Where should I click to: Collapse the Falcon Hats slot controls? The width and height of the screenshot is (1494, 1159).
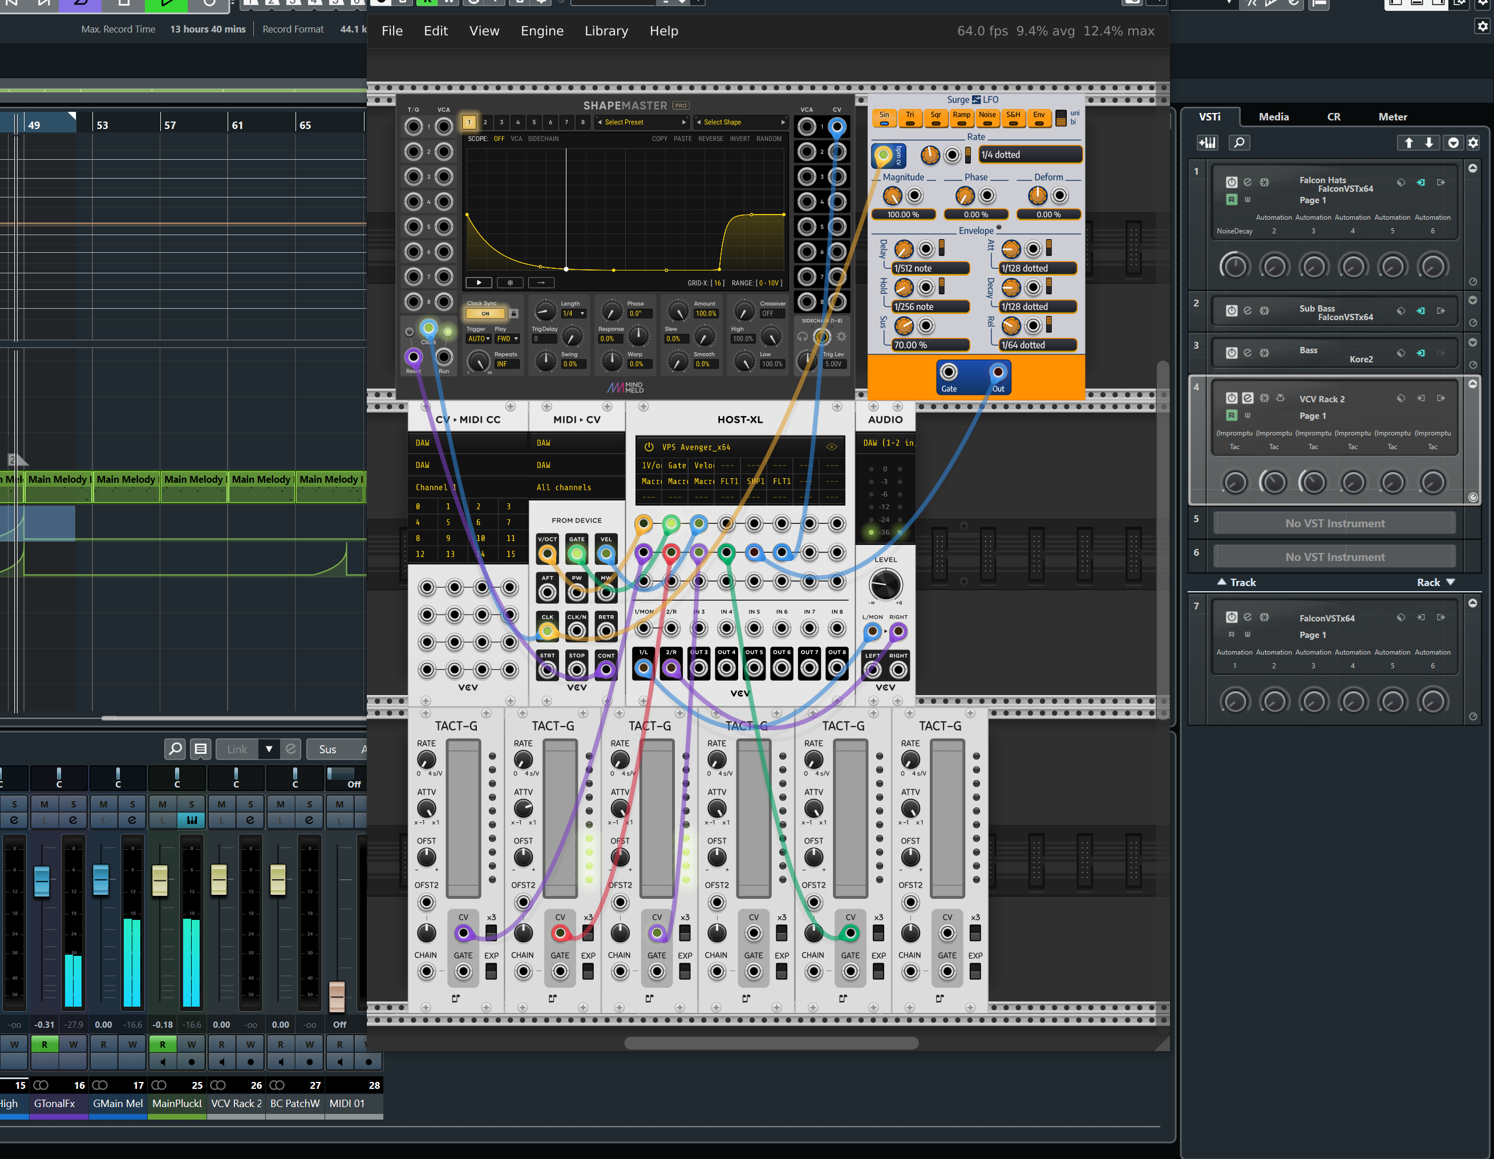coord(1472,168)
